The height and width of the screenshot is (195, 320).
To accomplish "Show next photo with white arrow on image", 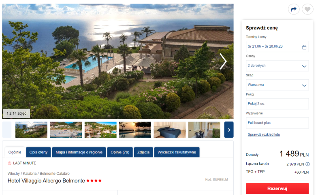I will click(x=223, y=61).
